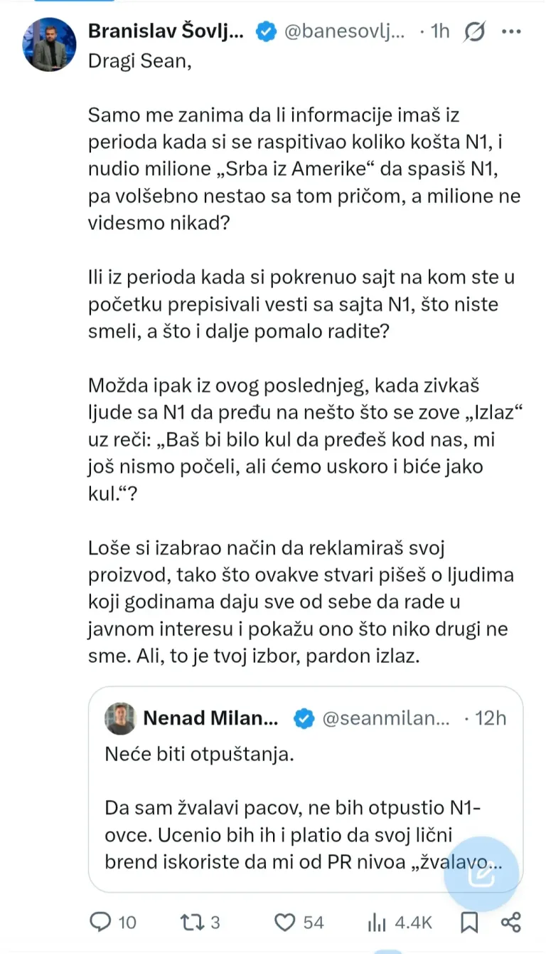
Task: Open the Grok slash-circle icon
Action: 474,32
